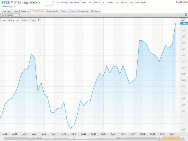Image resolution: width=188 pixels, height=141 pixels.
Task: Click the .FTSE ticker symbol link
Action: [5, 3]
